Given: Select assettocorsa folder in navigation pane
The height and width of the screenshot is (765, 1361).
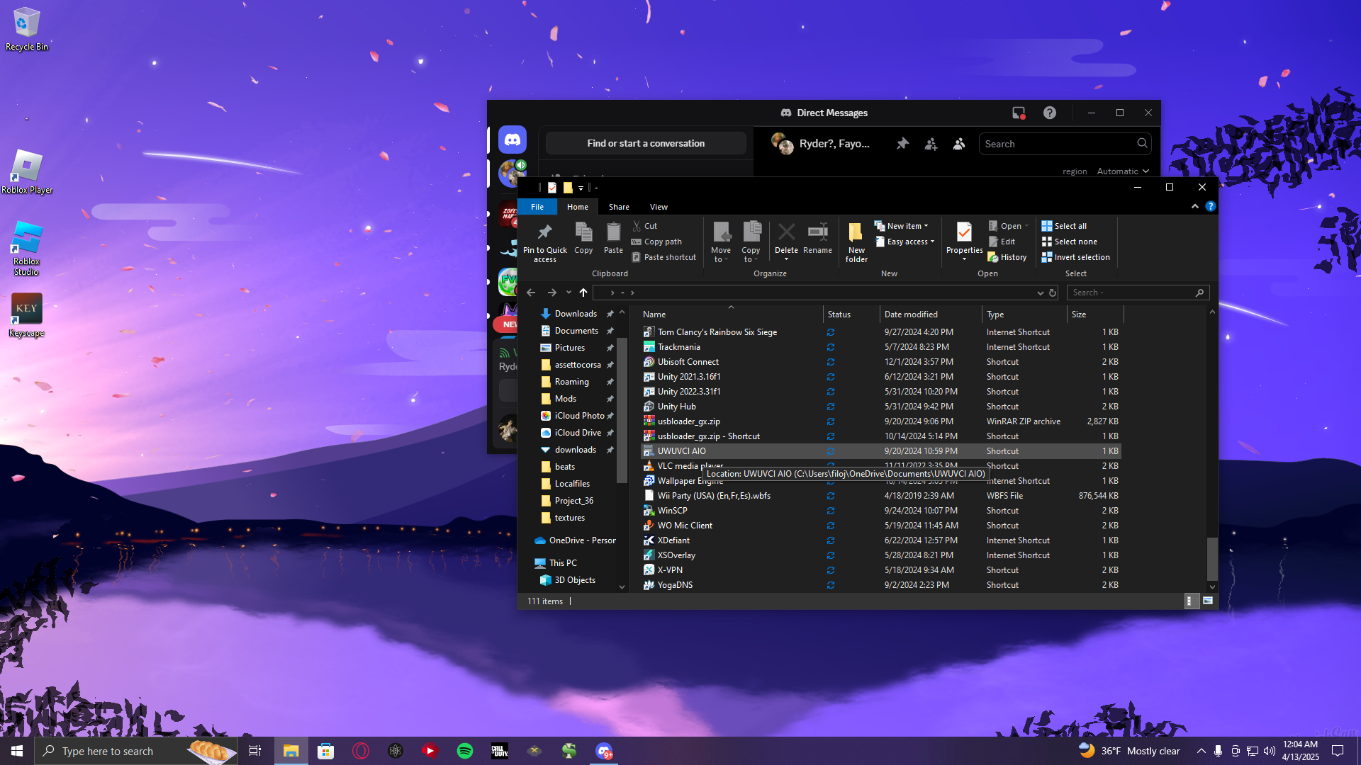Looking at the screenshot, I should (578, 365).
